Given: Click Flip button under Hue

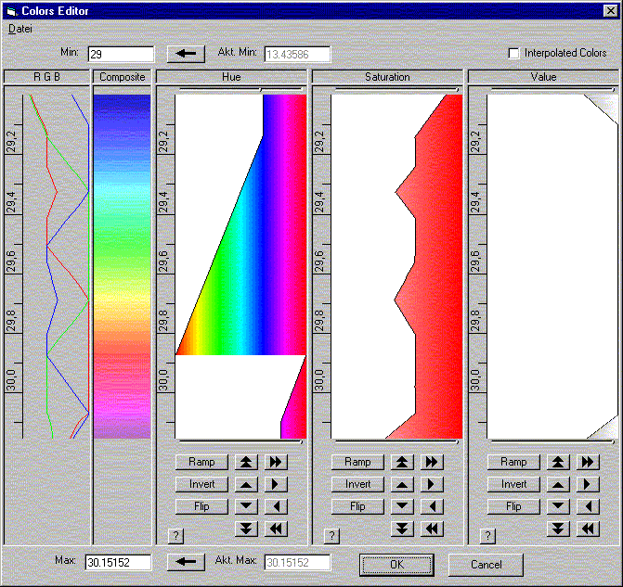Looking at the screenshot, I should [x=201, y=506].
